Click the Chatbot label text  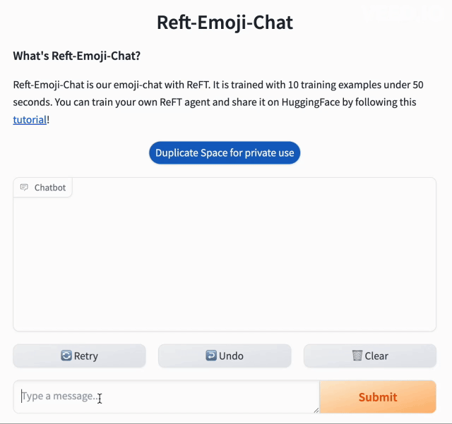(50, 188)
